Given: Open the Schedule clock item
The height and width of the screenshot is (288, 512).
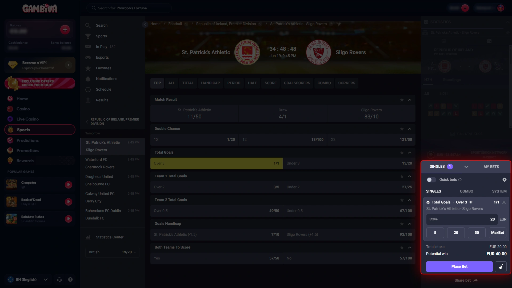Looking at the screenshot, I should [88, 89].
